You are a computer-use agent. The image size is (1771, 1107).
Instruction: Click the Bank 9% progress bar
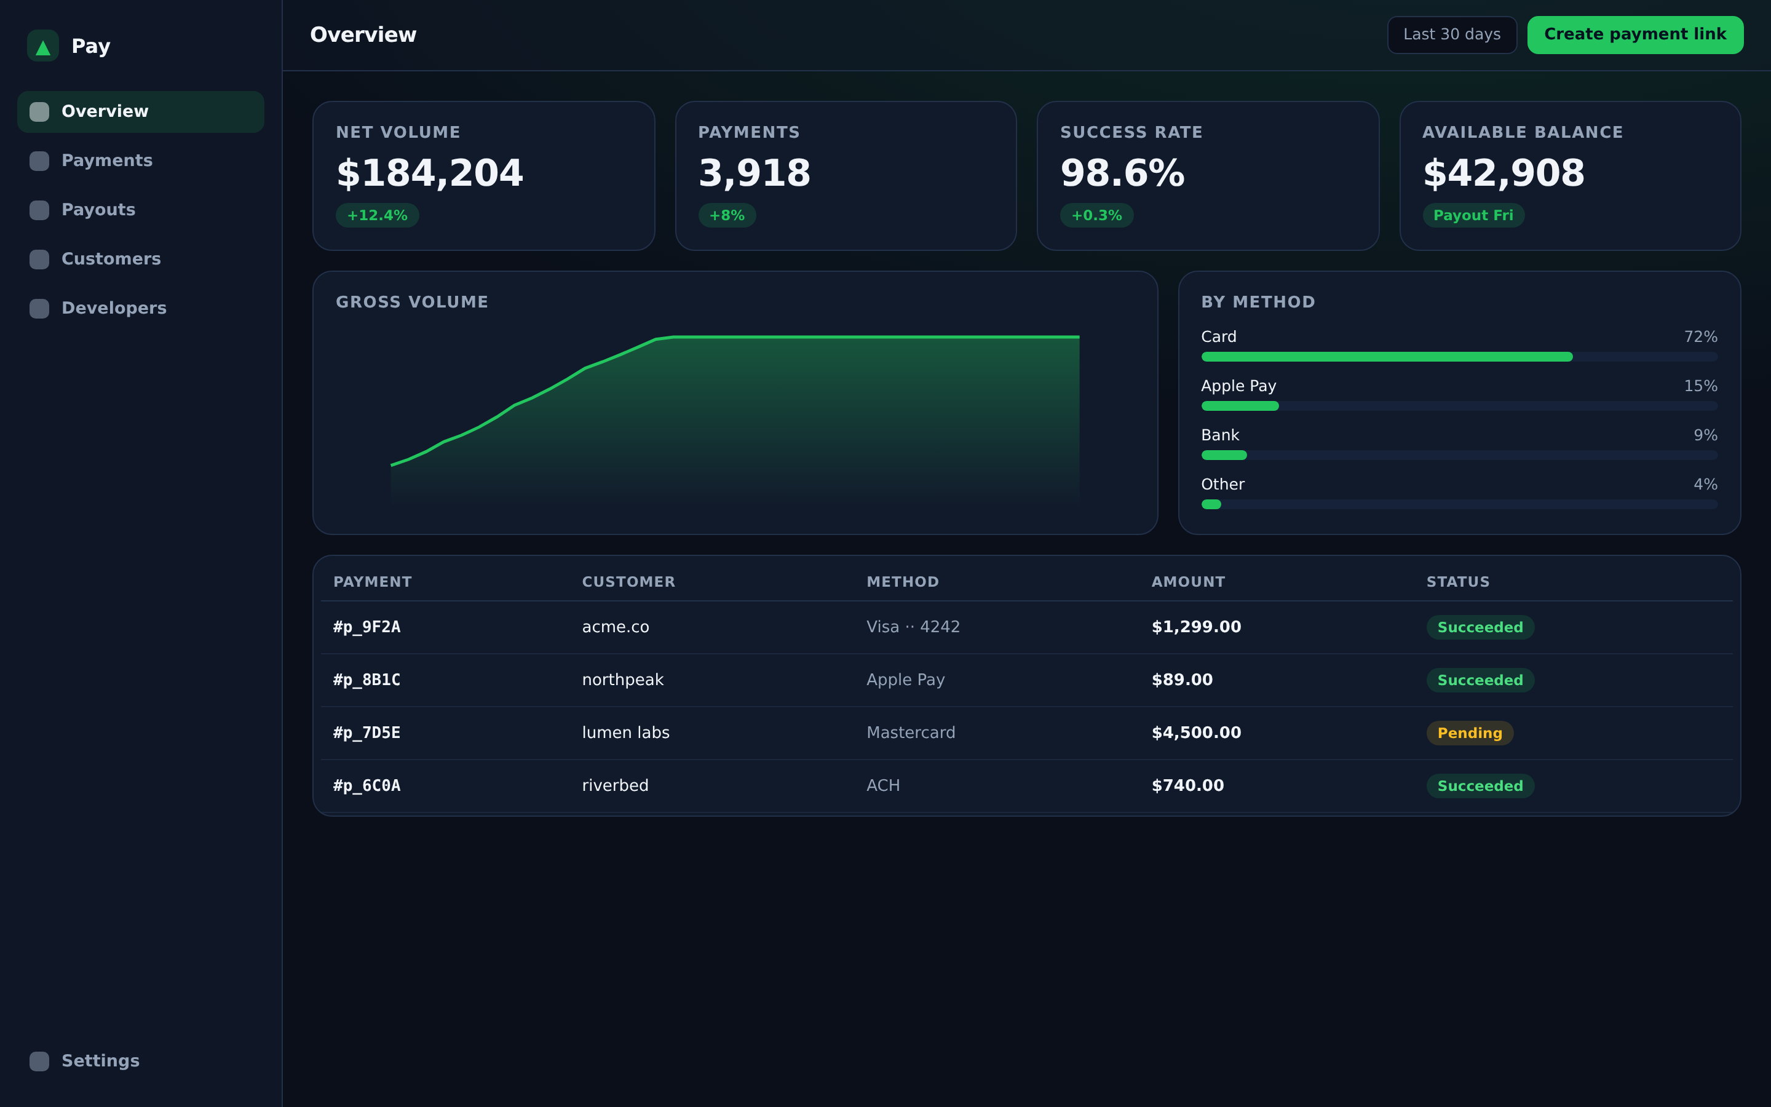click(1459, 454)
